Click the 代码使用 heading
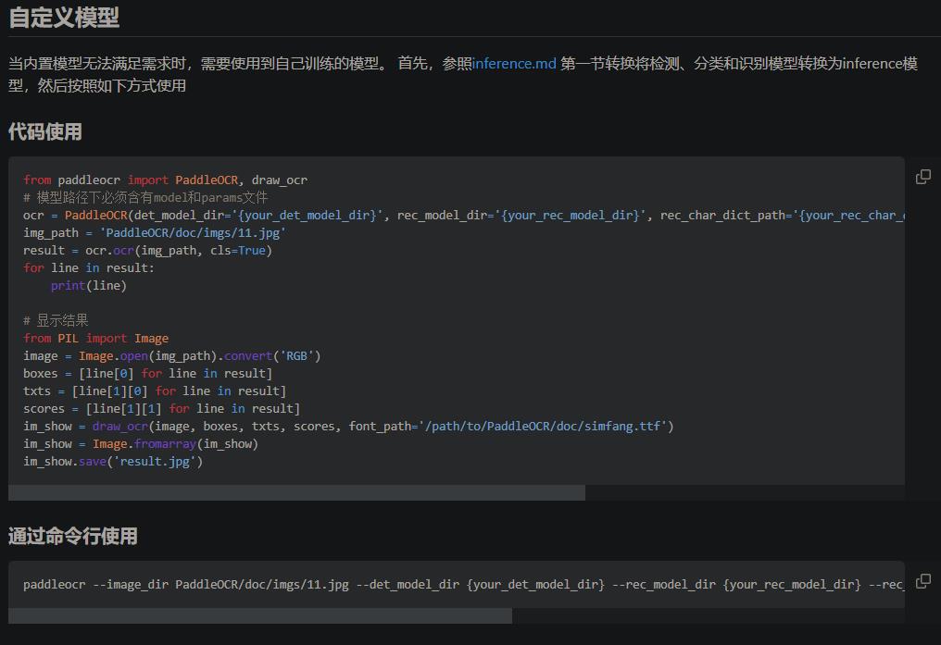Screen dimensions: 941x645 [45, 132]
